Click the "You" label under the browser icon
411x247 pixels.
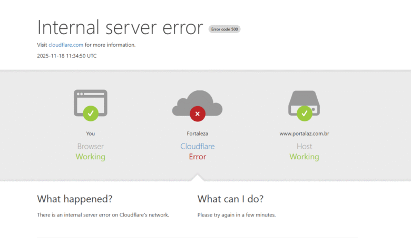click(91, 133)
